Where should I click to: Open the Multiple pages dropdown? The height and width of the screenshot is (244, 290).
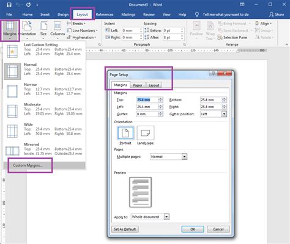click(184, 157)
